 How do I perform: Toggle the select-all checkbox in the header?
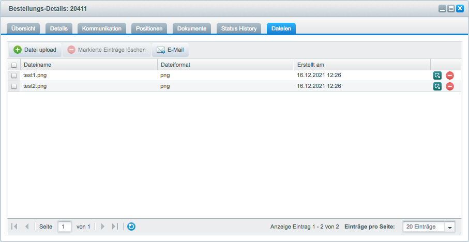click(x=14, y=65)
